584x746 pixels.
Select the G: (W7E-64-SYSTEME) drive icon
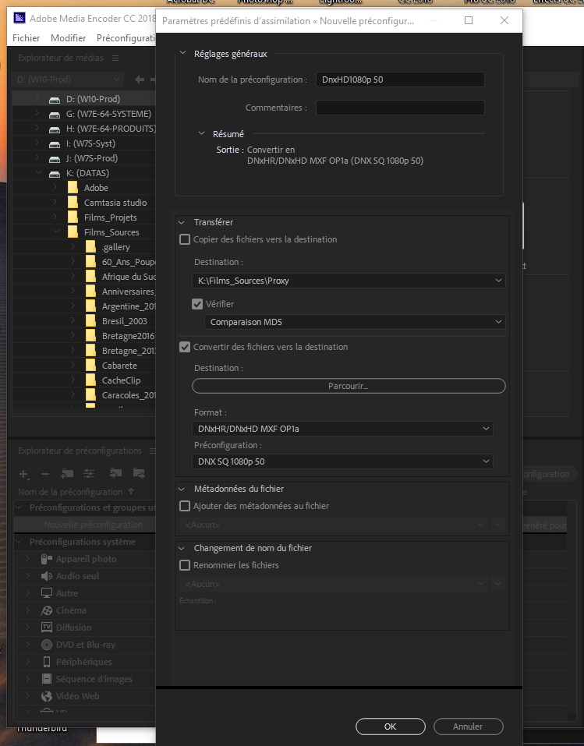click(55, 114)
